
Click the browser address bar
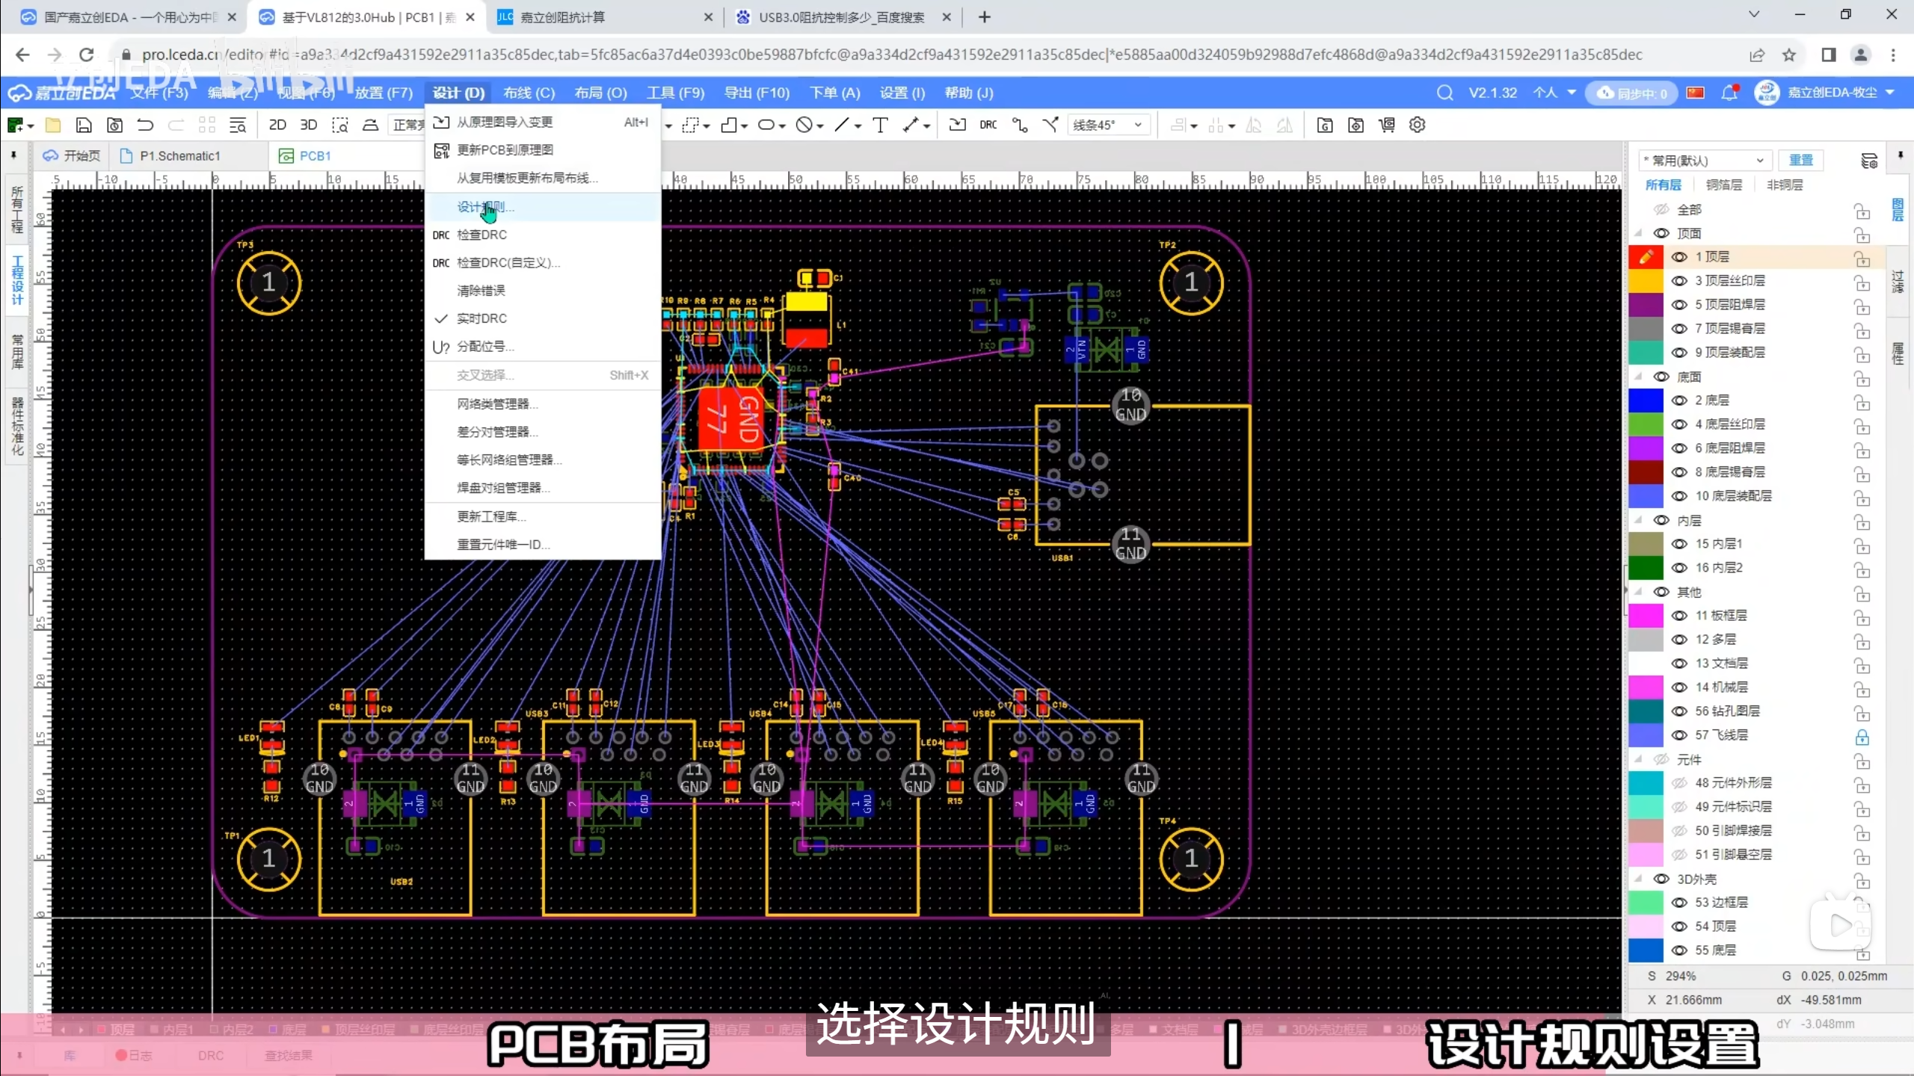pos(890,55)
